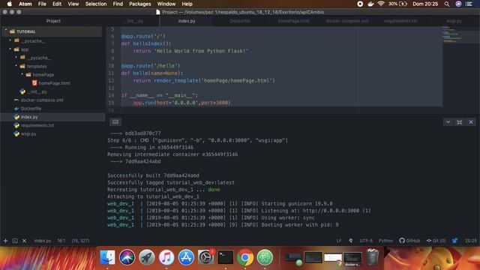Select the index.py editor tab
Viewport: 480px width, 270px height.
point(187,21)
